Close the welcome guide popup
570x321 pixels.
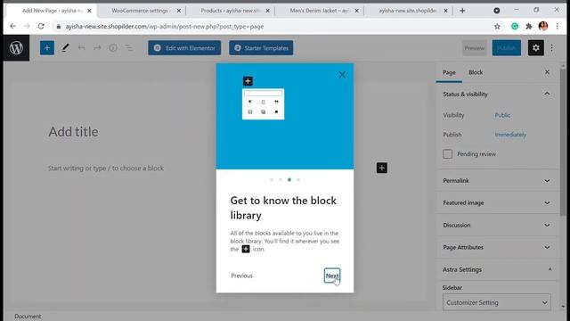[342, 75]
